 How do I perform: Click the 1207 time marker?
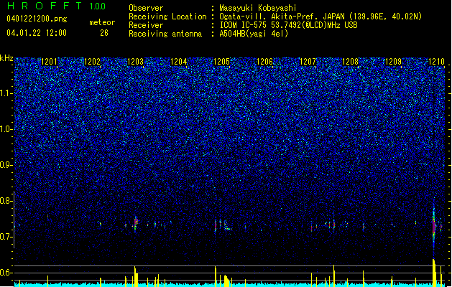click(x=308, y=62)
